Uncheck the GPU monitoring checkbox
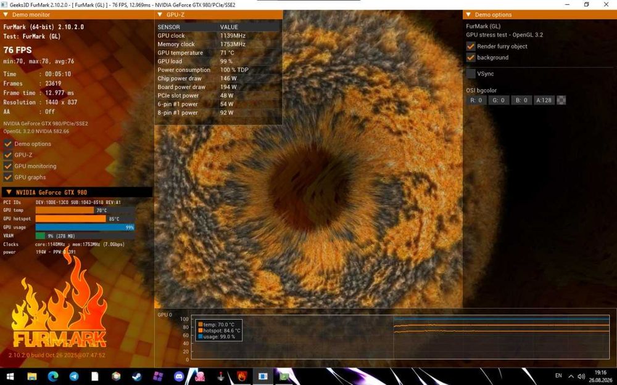 pyautogui.click(x=8, y=166)
